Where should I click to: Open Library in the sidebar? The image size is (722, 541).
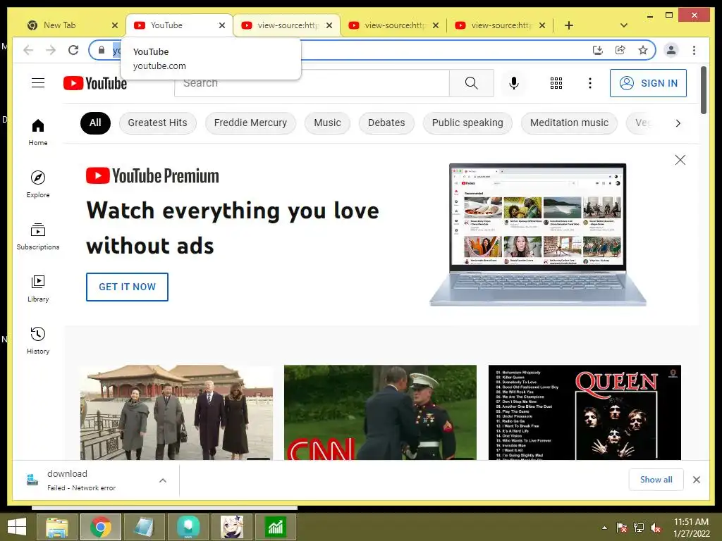tap(38, 288)
